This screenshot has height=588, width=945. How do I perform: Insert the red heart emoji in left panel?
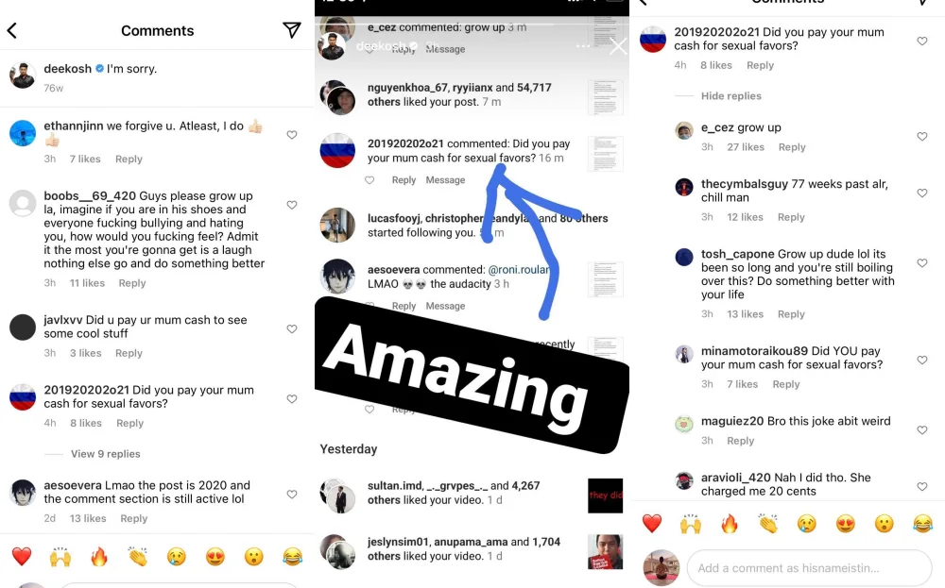tap(22, 557)
